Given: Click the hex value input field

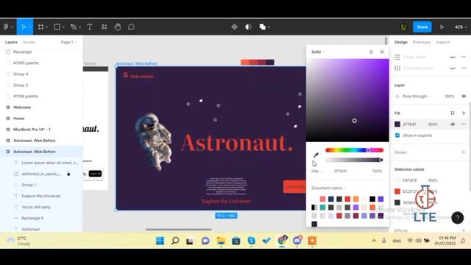Looking at the screenshot, I should click(x=341, y=171).
